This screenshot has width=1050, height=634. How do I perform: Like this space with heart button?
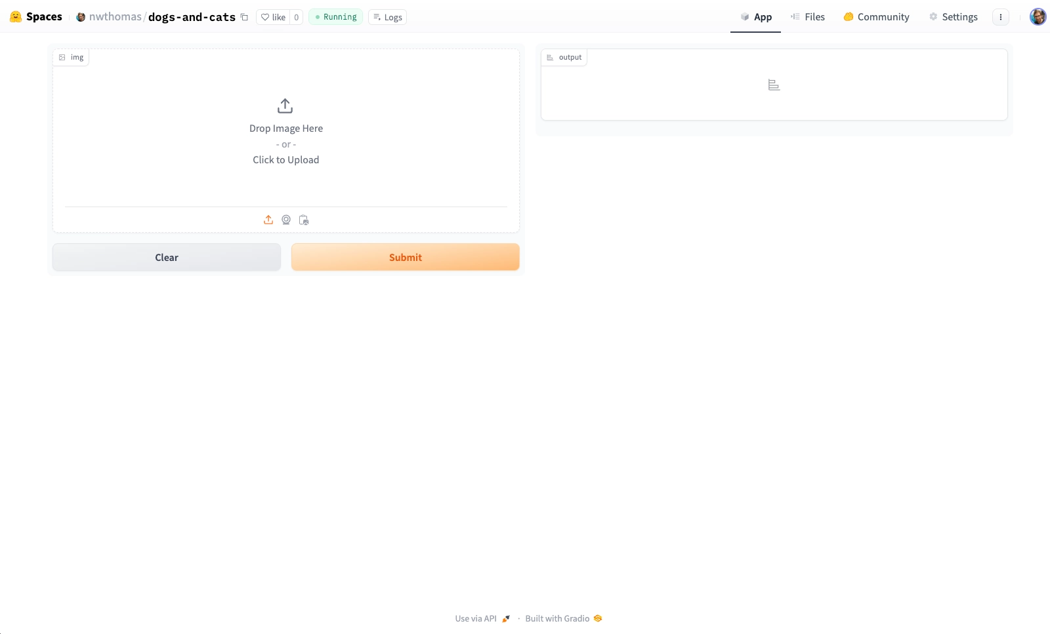point(273,17)
